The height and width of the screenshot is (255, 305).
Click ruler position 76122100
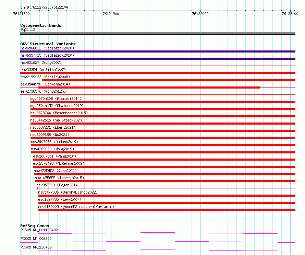click(x=290, y=14)
